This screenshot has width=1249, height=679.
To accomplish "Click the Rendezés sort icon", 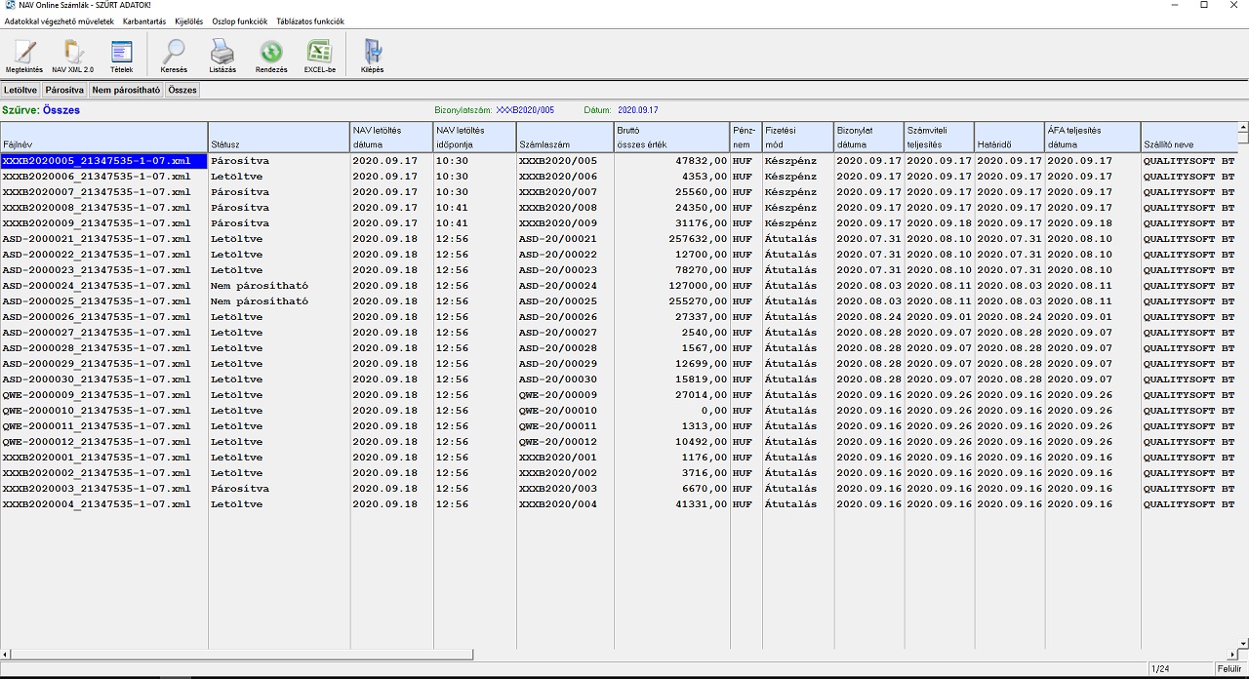I will click(271, 57).
